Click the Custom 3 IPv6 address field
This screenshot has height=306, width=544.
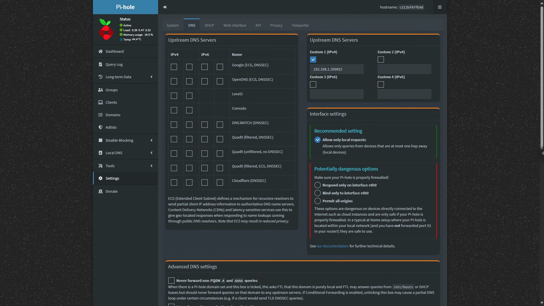point(337,94)
